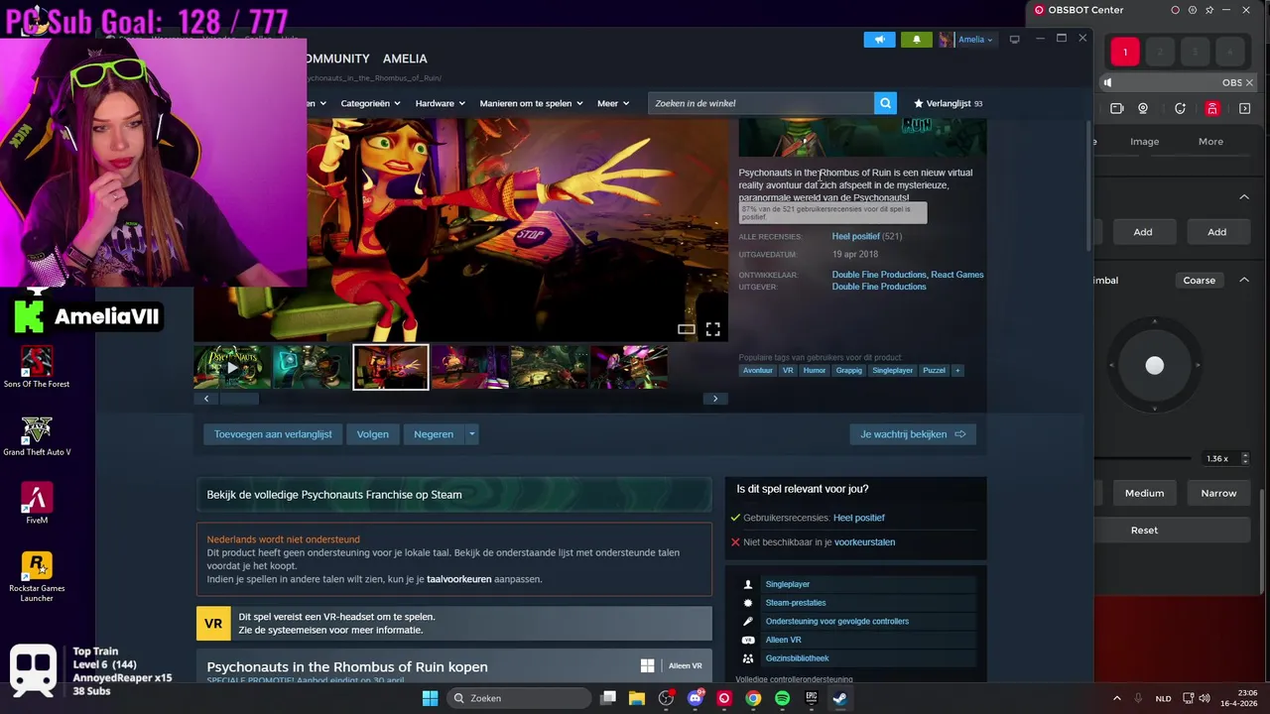The height and width of the screenshot is (714, 1270).
Task: Click the Steam search magnifier button
Action: [885, 103]
